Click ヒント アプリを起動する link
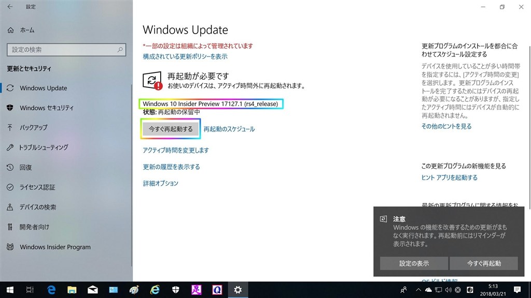531x298 pixels. pos(450,178)
